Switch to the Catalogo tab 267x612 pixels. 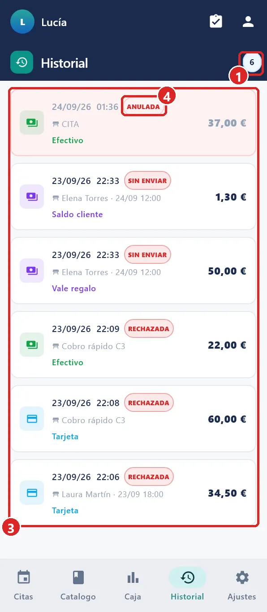click(78, 585)
